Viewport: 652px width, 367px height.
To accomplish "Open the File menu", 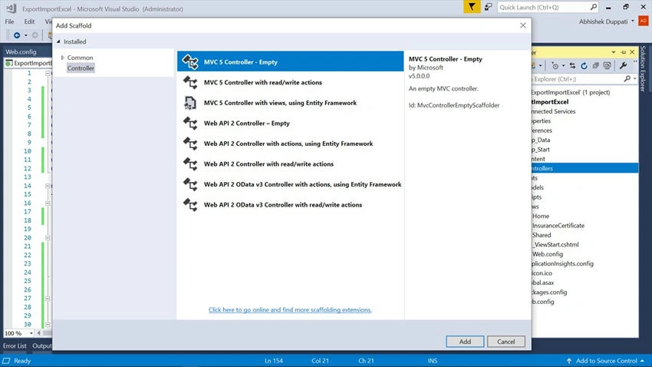I will [9, 21].
